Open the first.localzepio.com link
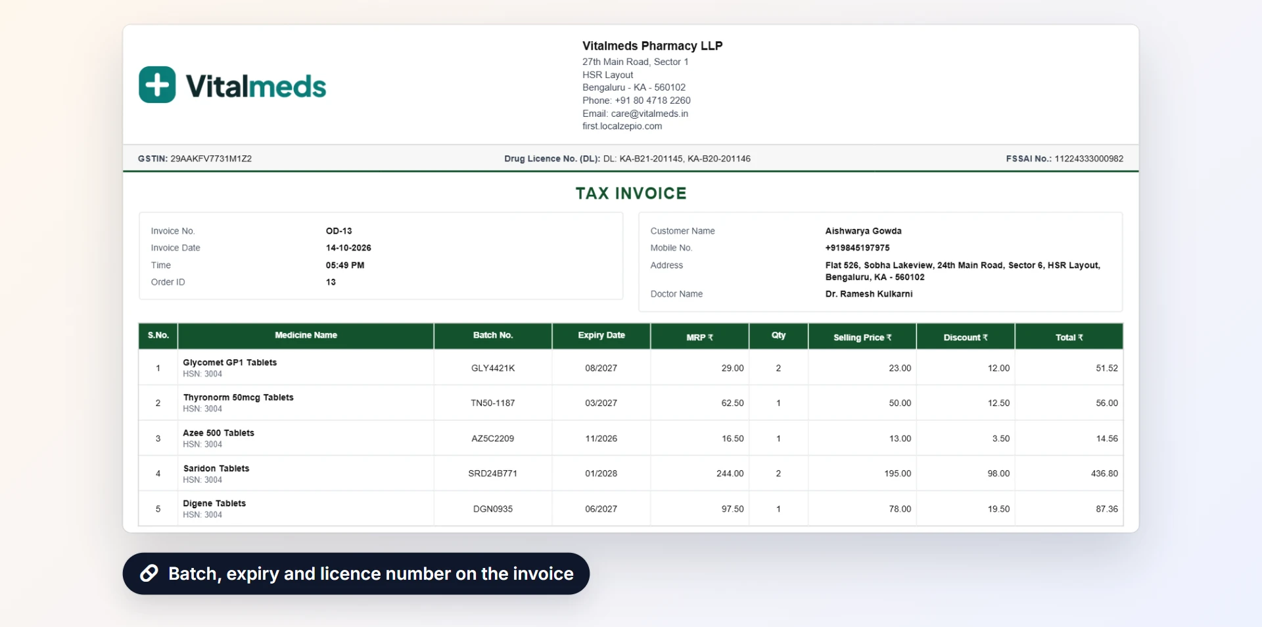The width and height of the screenshot is (1262, 627). coord(622,126)
